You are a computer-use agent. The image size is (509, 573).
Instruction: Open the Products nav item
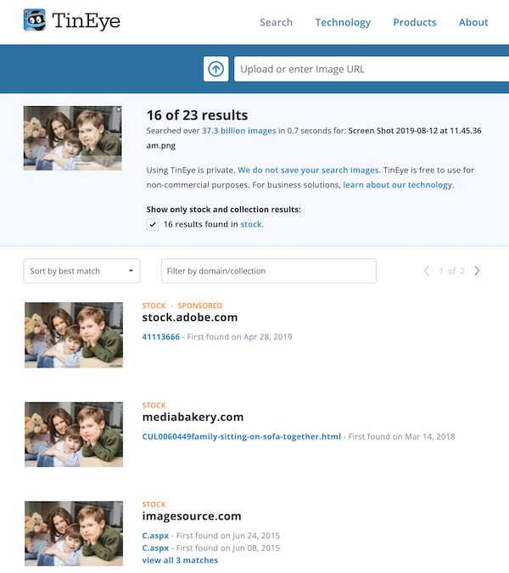tap(415, 22)
